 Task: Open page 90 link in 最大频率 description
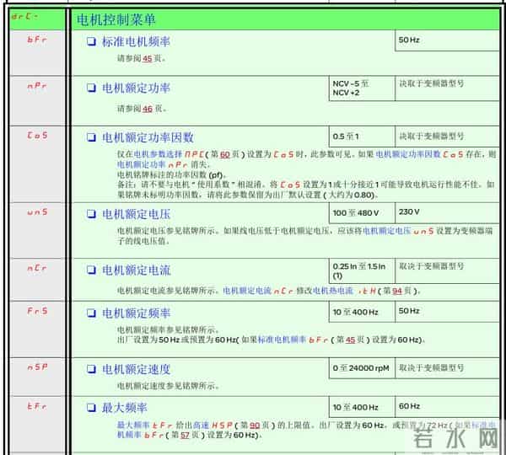coord(255,426)
